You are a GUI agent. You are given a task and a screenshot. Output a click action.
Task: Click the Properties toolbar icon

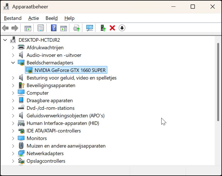click(41, 28)
